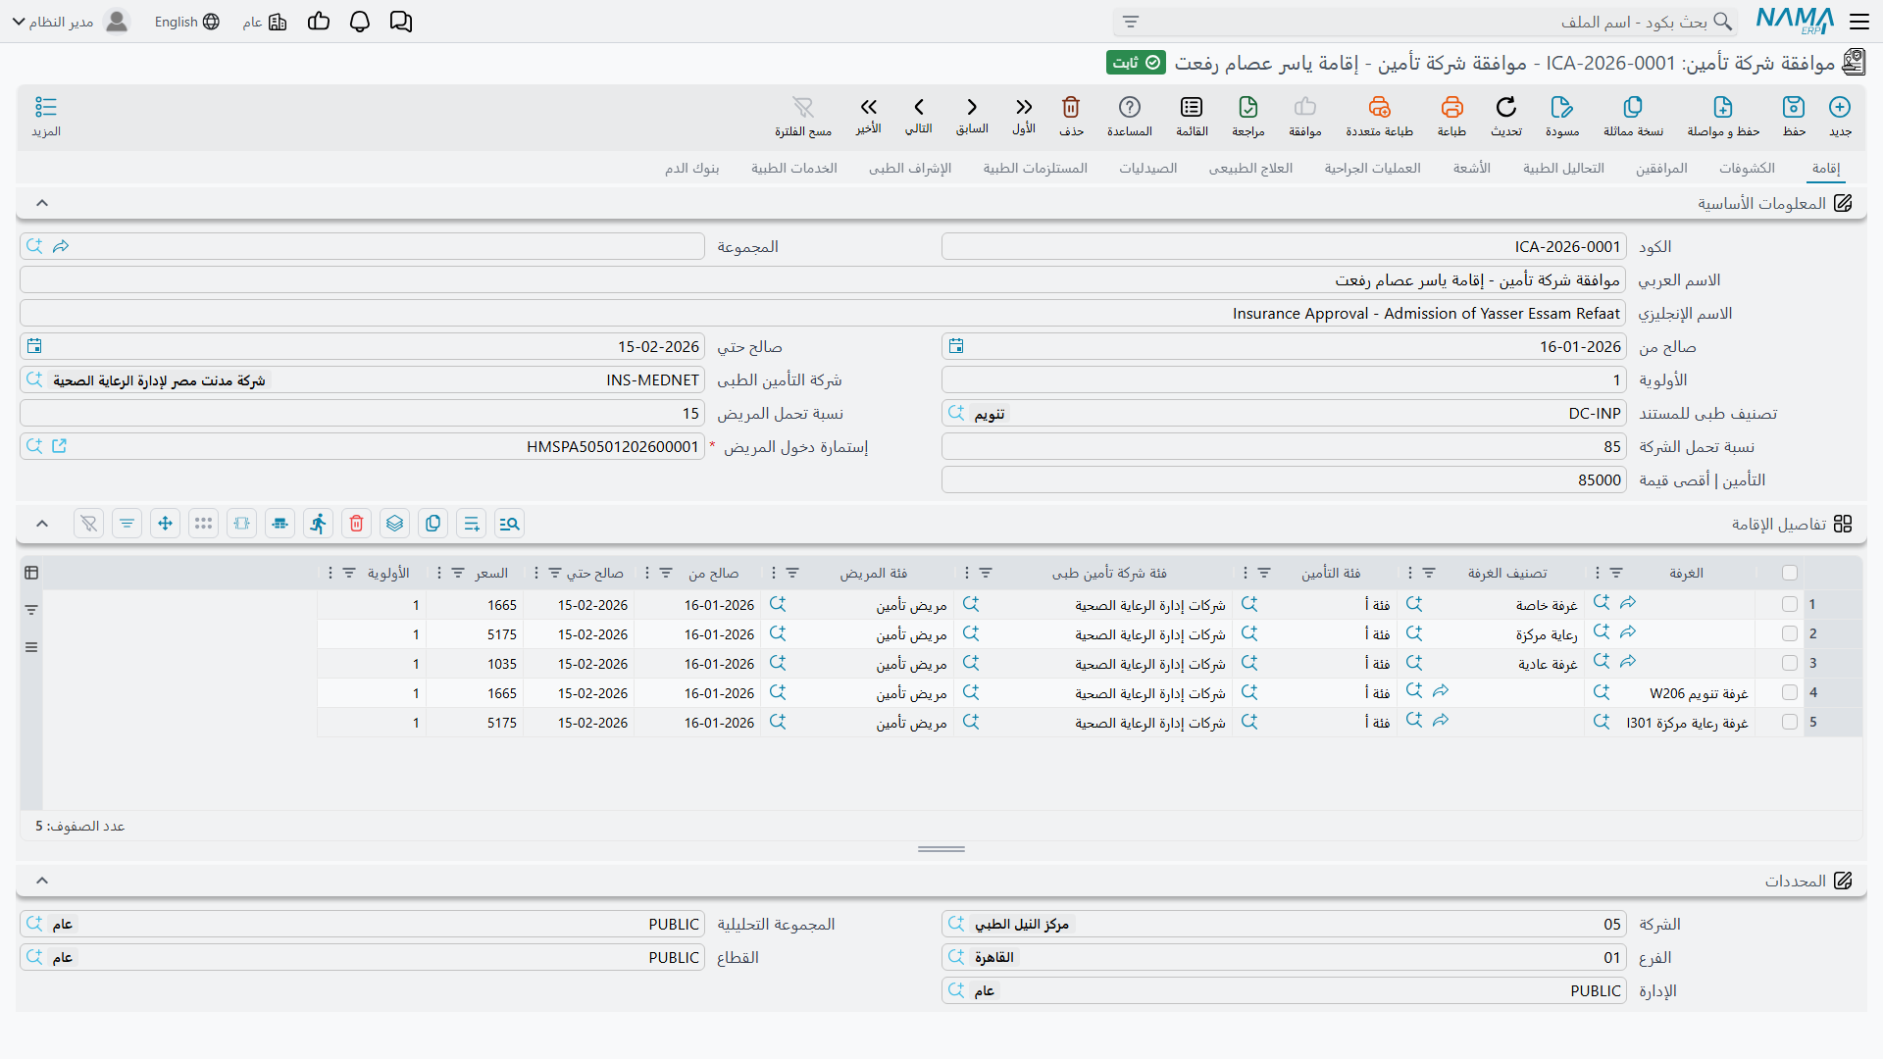Click the جديد (New) toolbar icon

[1840, 107]
